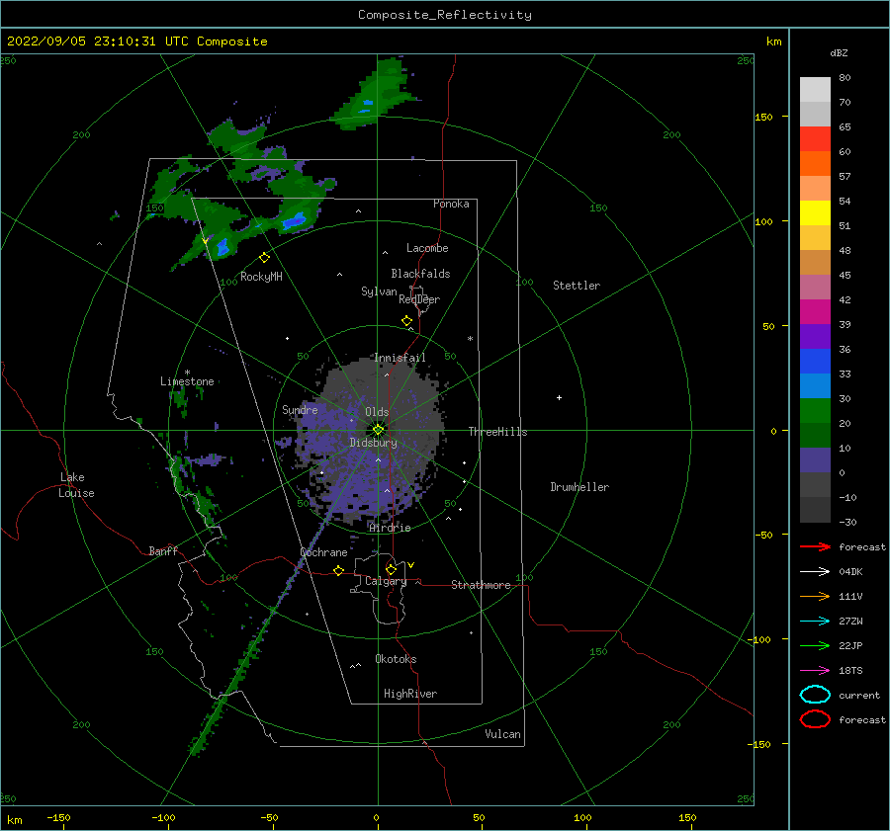This screenshot has height=831, width=890.
Task: Click the -150 tick on bottom axis
Action: click(x=58, y=817)
